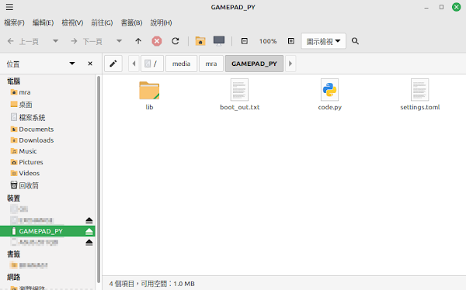Click the red stop loading button

157,41
